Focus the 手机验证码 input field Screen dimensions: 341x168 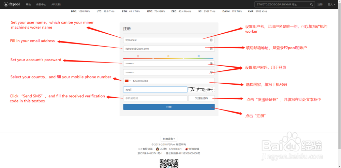155,98
